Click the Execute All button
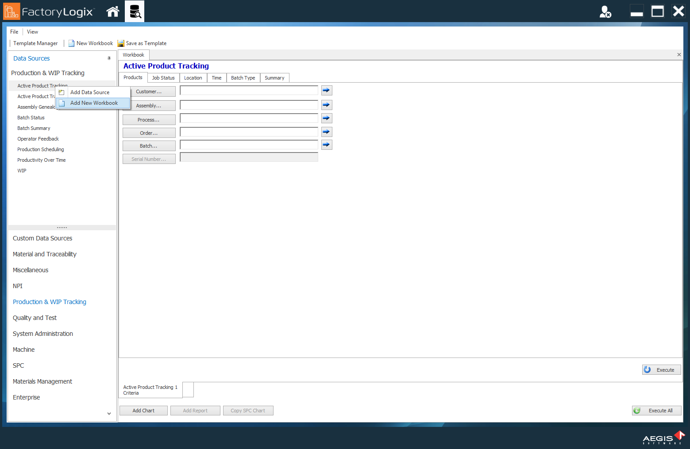 (x=656, y=410)
